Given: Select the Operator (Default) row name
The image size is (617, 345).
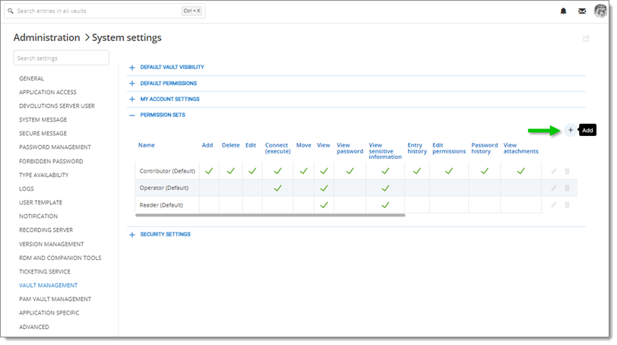Looking at the screenshot, I should coord(163,188).
